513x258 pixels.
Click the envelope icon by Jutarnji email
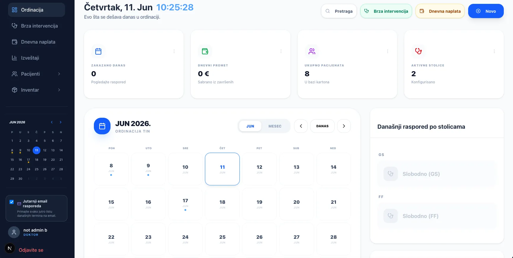point(19,204)
